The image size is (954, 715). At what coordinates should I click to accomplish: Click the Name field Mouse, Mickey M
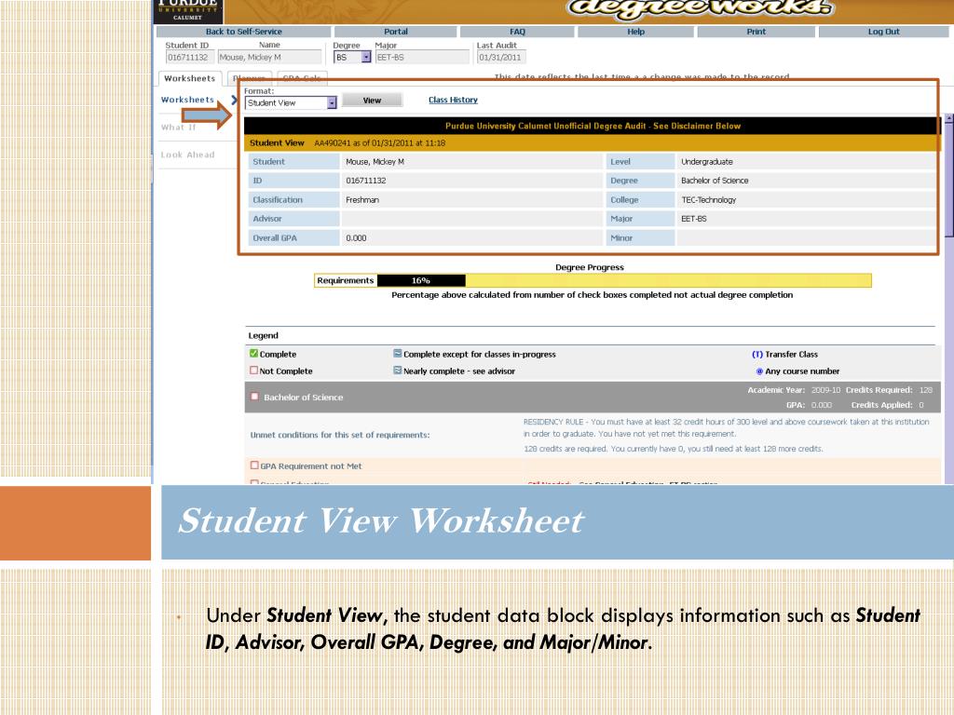pyautogui.click(x=269, y=57)
